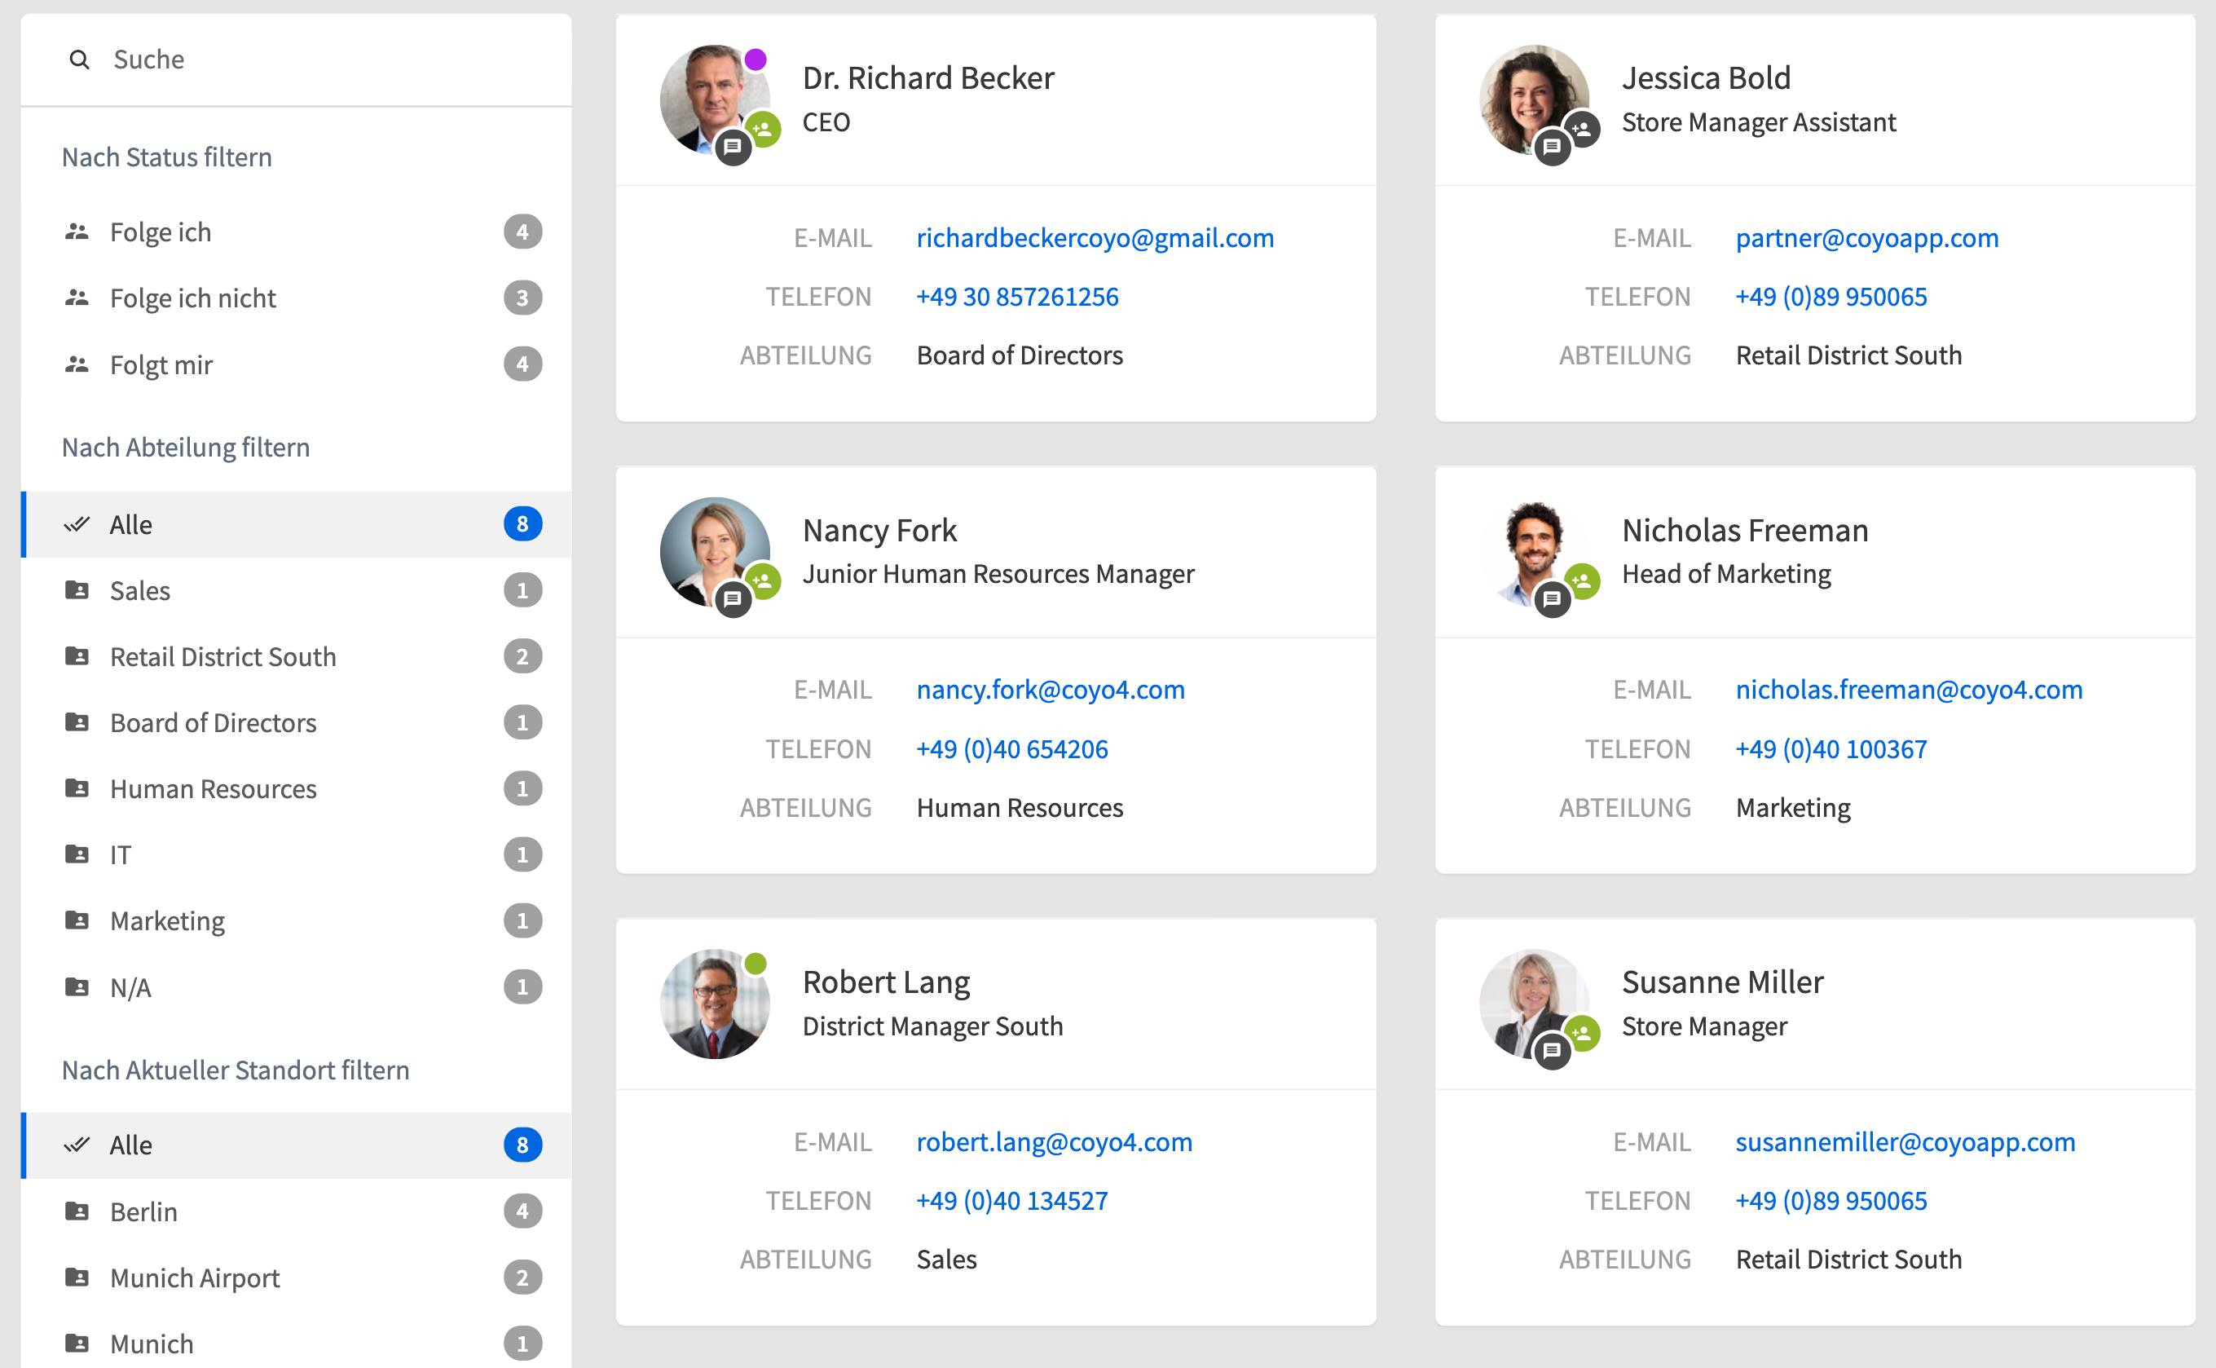This screenshot has height=1368, width=2216.
Task: Open chat with Nicholas Freeman via message icon
Action: point(1552,599)
